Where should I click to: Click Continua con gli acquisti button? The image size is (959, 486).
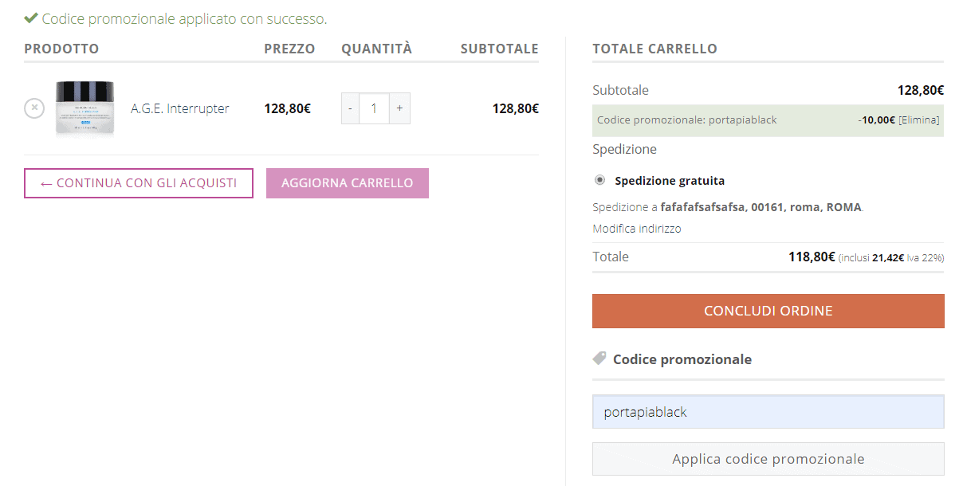point(139,183)
